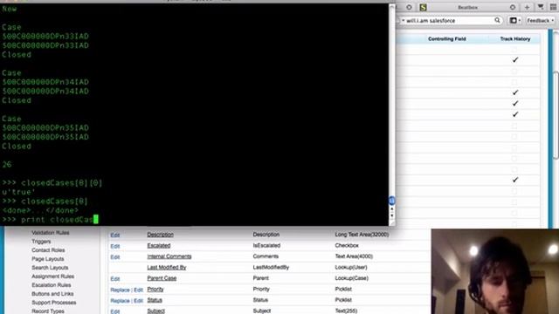This screenshot has width=559, height=314.
Task: Open the search engine chooser arrow before 'will.i.am salesforce'
Action: point(403,21)
